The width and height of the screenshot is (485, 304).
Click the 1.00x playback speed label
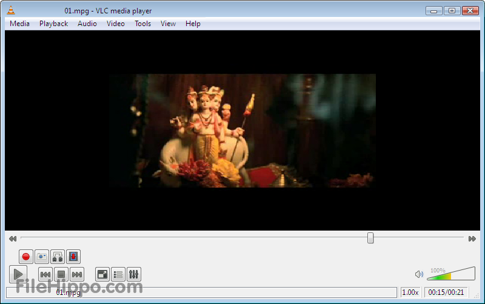tap(410, 292)
